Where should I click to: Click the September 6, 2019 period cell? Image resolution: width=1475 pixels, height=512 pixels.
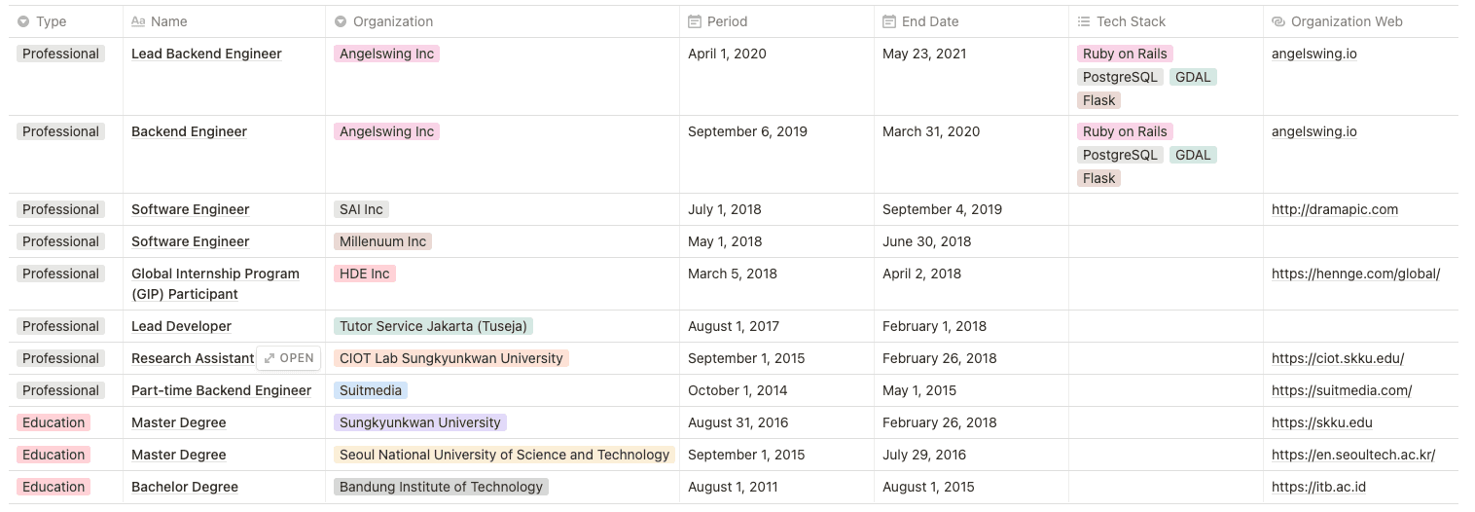tap(746, 131)
